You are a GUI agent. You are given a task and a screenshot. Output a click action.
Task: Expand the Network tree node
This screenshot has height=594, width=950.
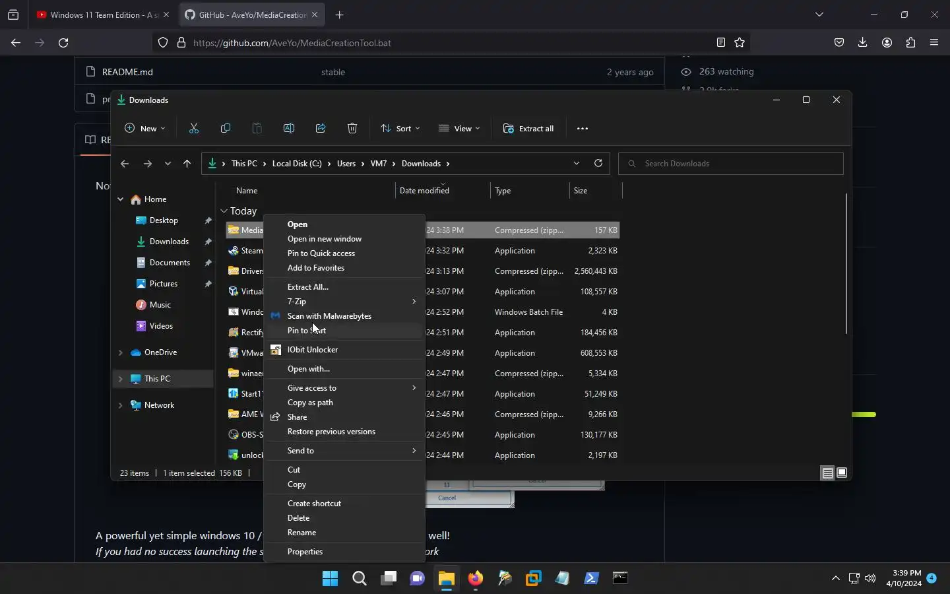120,405
